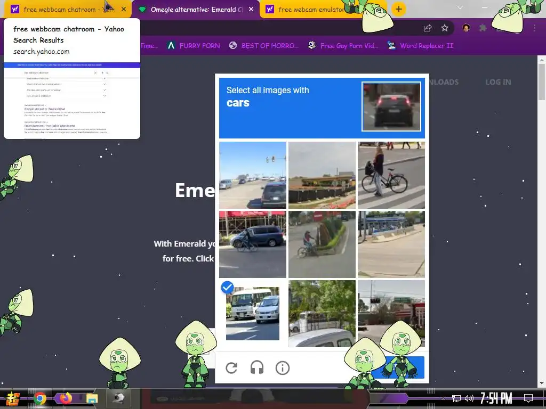Image resolution: width=546 pixels, height=409 pixels.
Task: Open a new browser tab
Action: coord(399,9)
